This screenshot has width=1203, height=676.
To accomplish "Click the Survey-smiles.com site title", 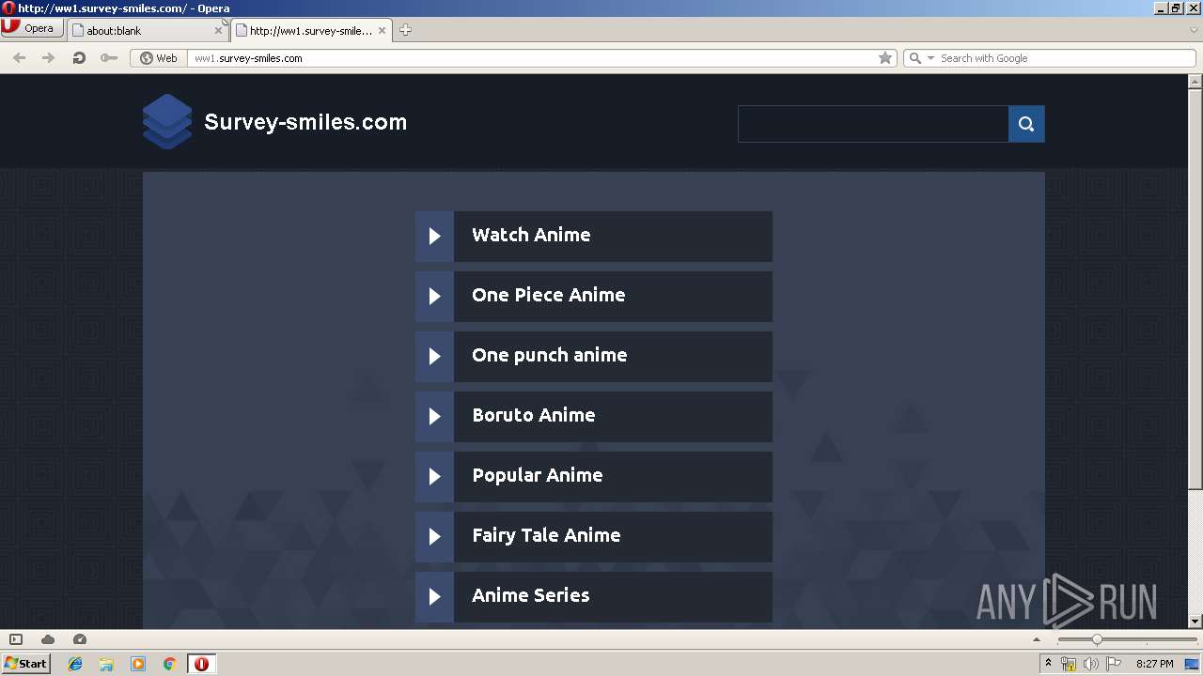I will [305, 122].
